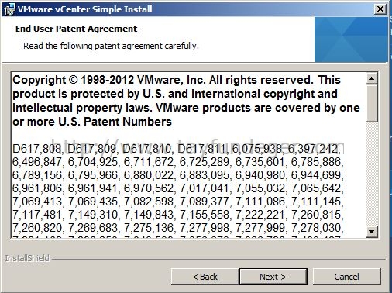Image resolution: width=392 pixels, height=293 pixels.
Task: Click the scroll up arrow of the agreement
Action: (372, 78)
